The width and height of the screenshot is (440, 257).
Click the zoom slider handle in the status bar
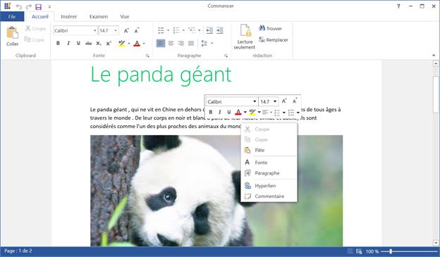tap(391, 251)
